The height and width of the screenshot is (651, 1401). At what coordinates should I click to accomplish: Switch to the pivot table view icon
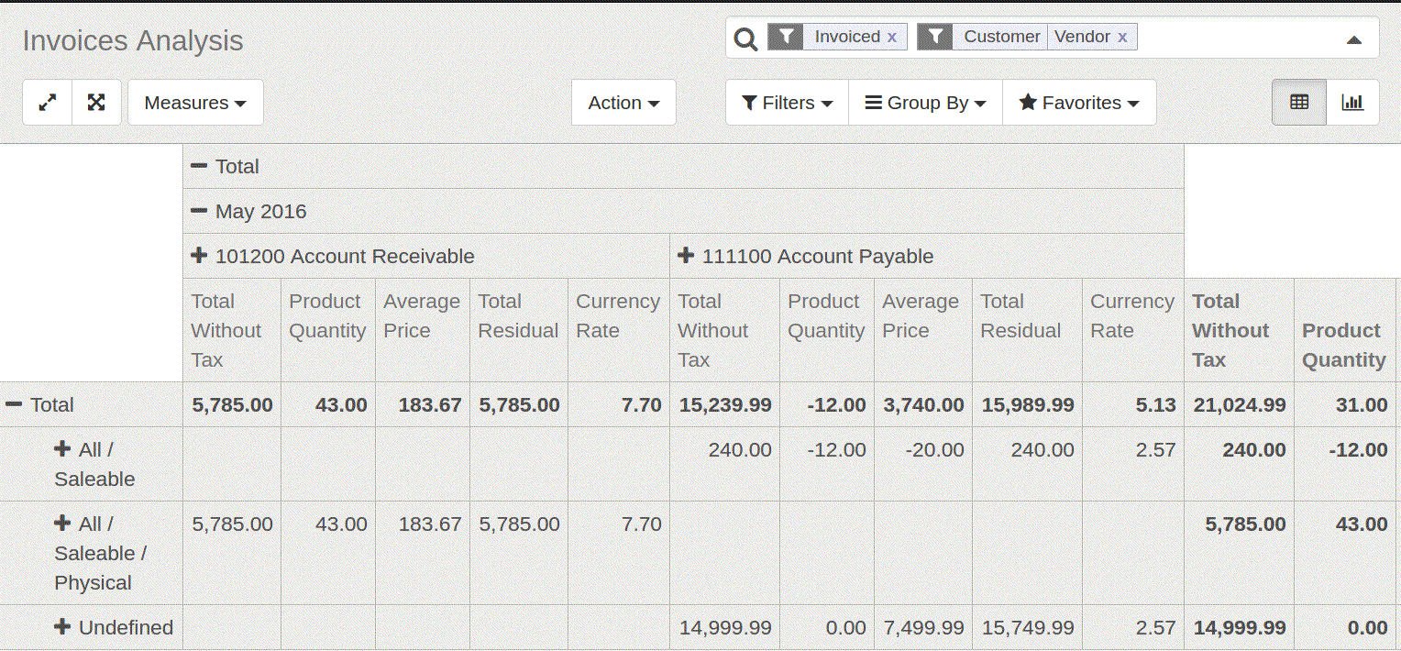1298,103
